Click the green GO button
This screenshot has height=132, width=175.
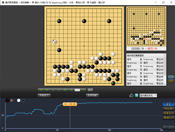[83, 90]
